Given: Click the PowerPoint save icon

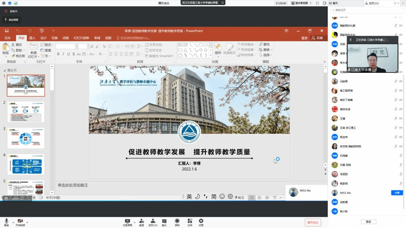Looking at the screenshot, I should [7, 31].
